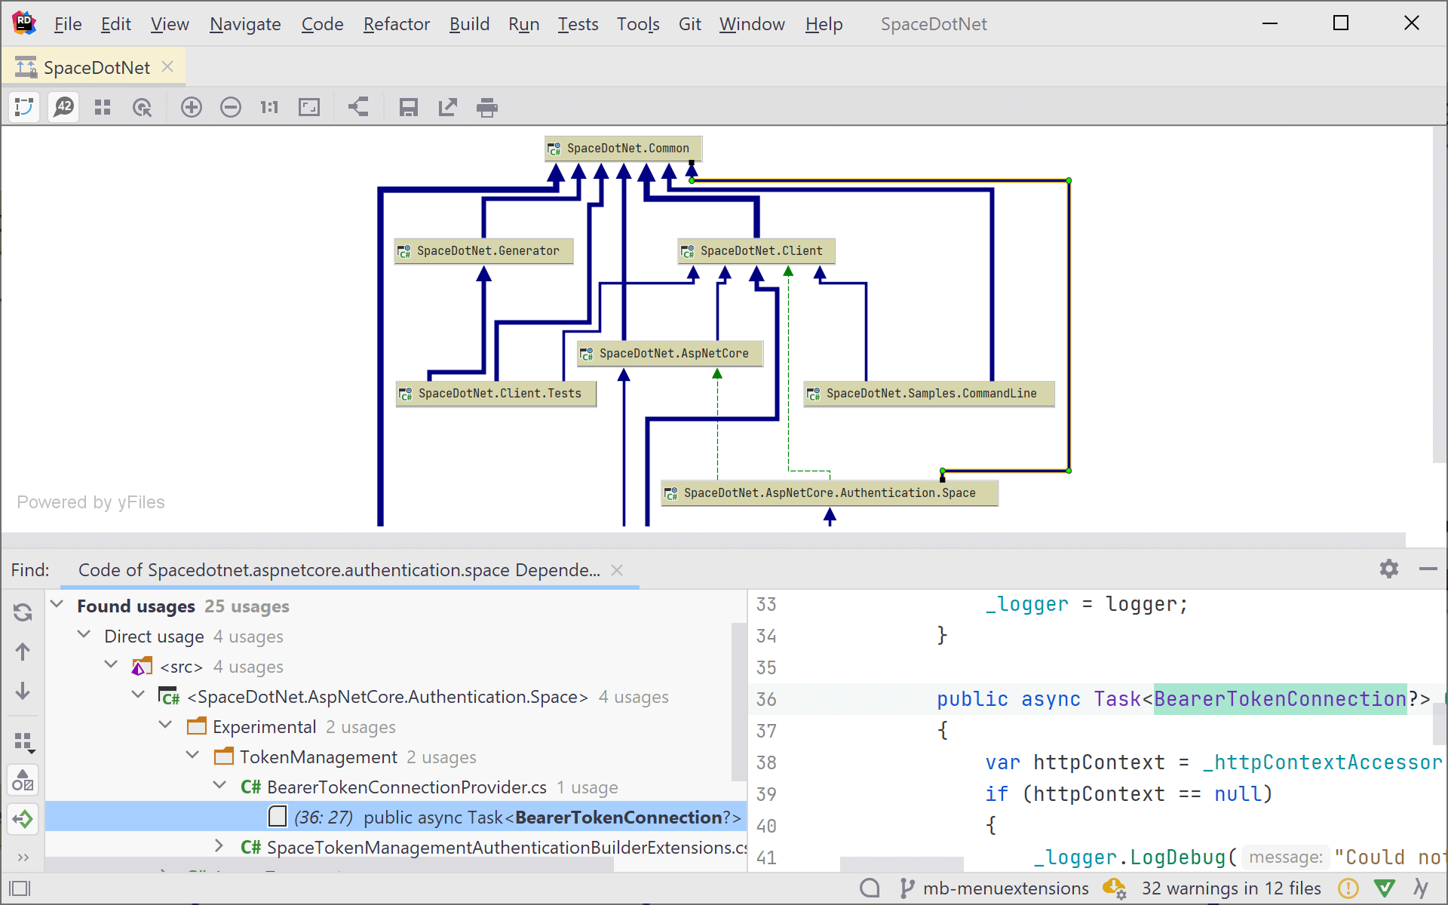
Task: Open the 32 warnings in 12 files
Action: [x=1231, y=888]
